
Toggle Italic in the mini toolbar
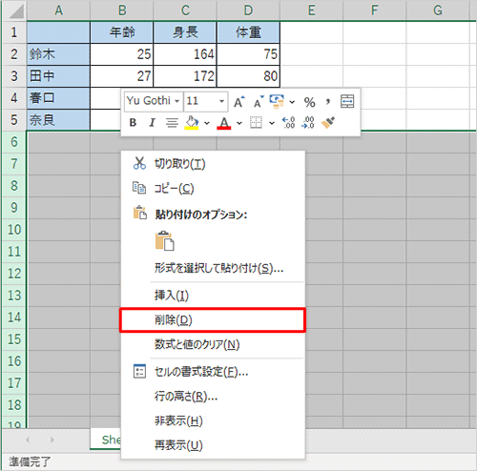click(x=152, y=122)
